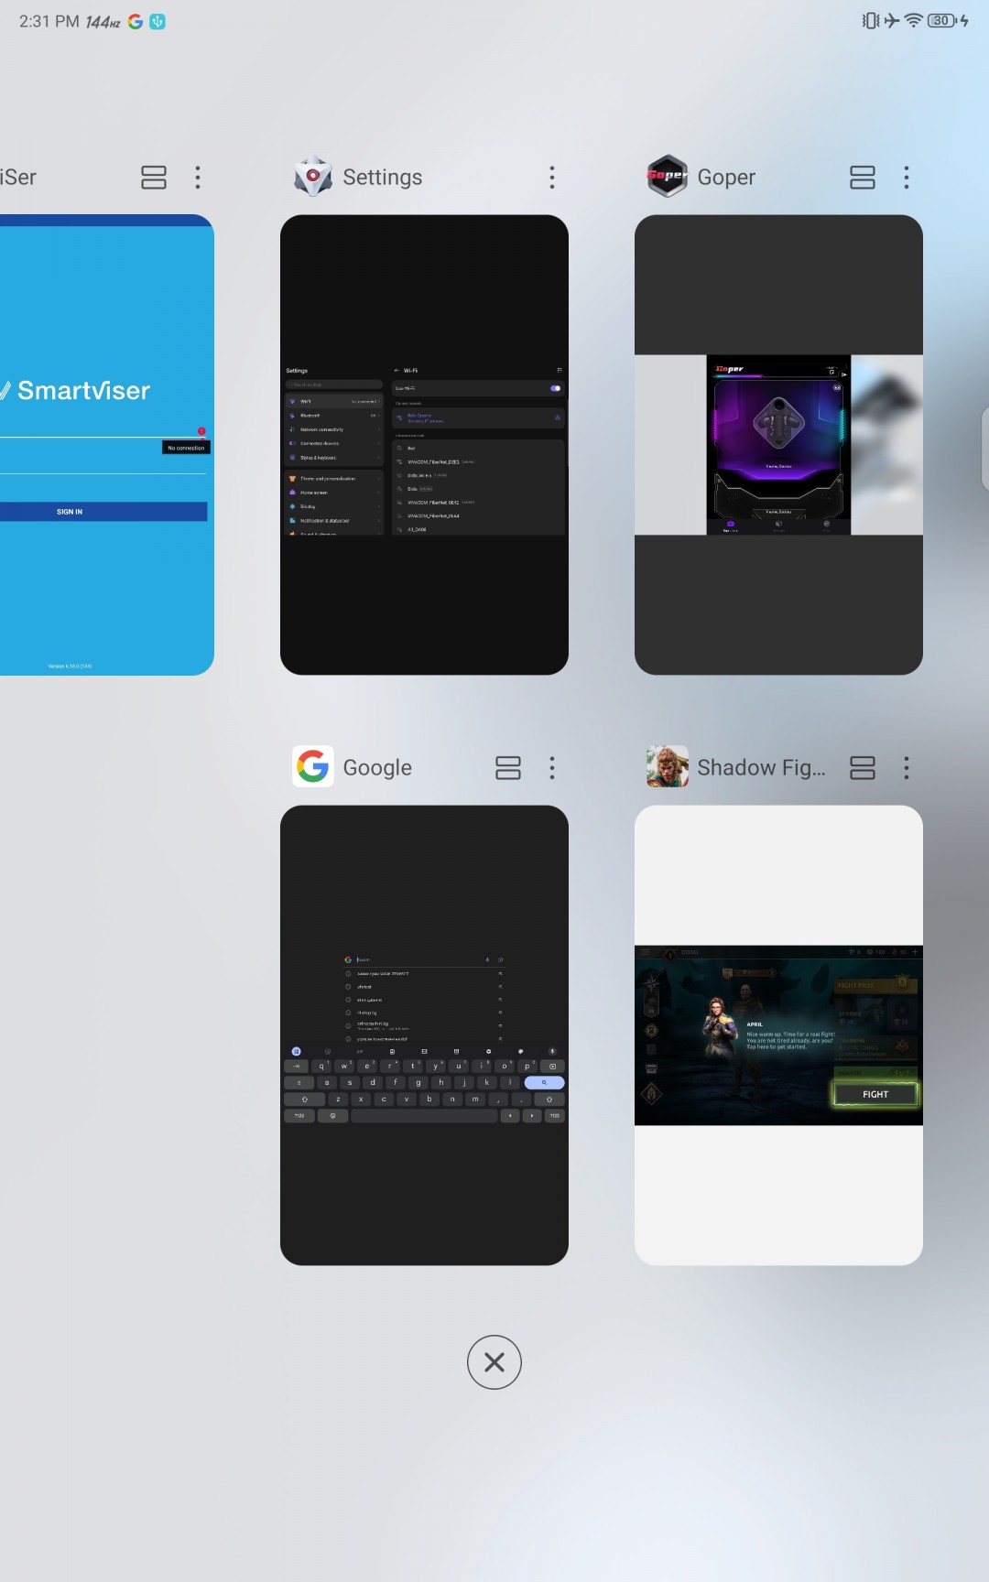This screenshot has width=989, height=1582.
Task: Open the SmartViser sign-in preview card
Action: [x=106, y=445]
